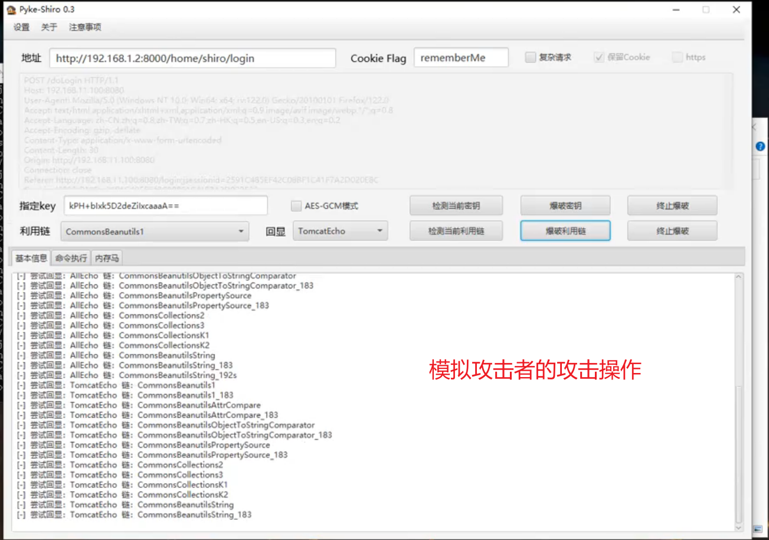Expand the 回显 dropdown showing TomcatEcho
This screenshot has width=769, height=540.
[x=340, y=231]
